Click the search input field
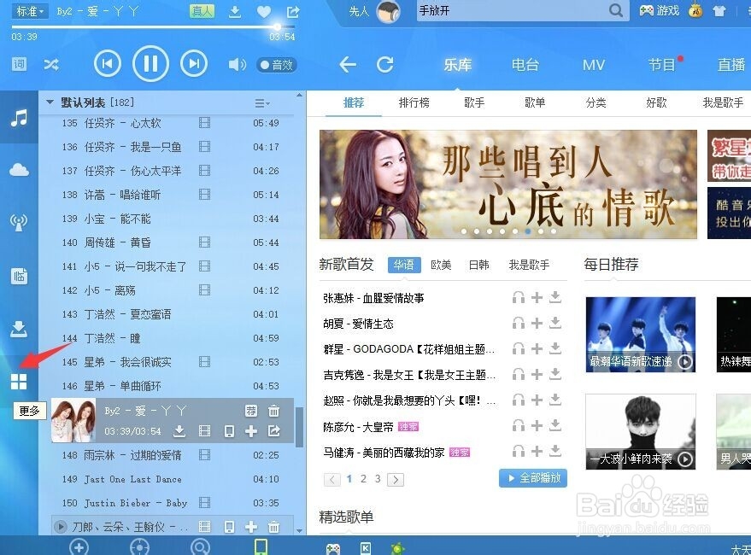The width and height of the screenshot is (751, 555). 513,10
